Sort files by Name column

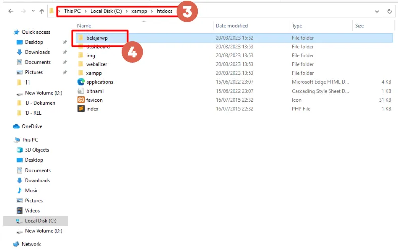[x=84, y=26]
